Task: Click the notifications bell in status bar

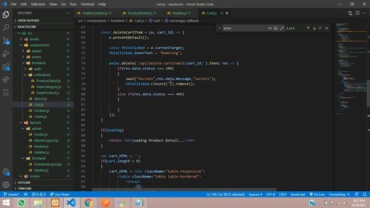Action: pyautogui.click(x=365, y=195)
